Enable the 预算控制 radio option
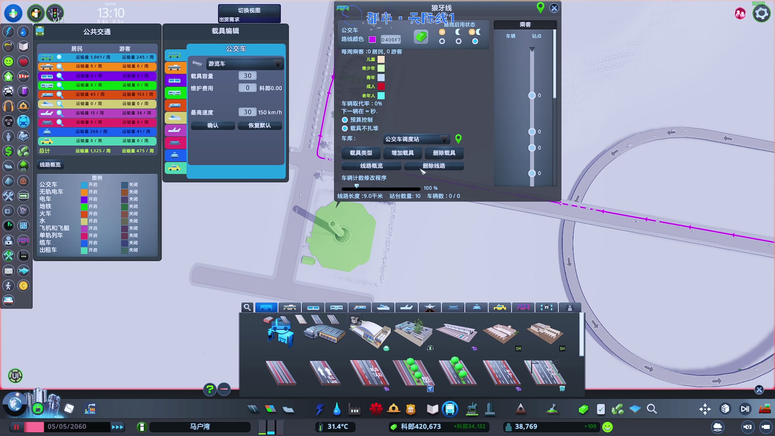 click(345, 120)
